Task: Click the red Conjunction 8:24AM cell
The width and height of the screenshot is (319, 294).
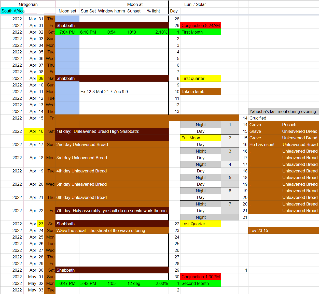Action: (x=200, y=25)
